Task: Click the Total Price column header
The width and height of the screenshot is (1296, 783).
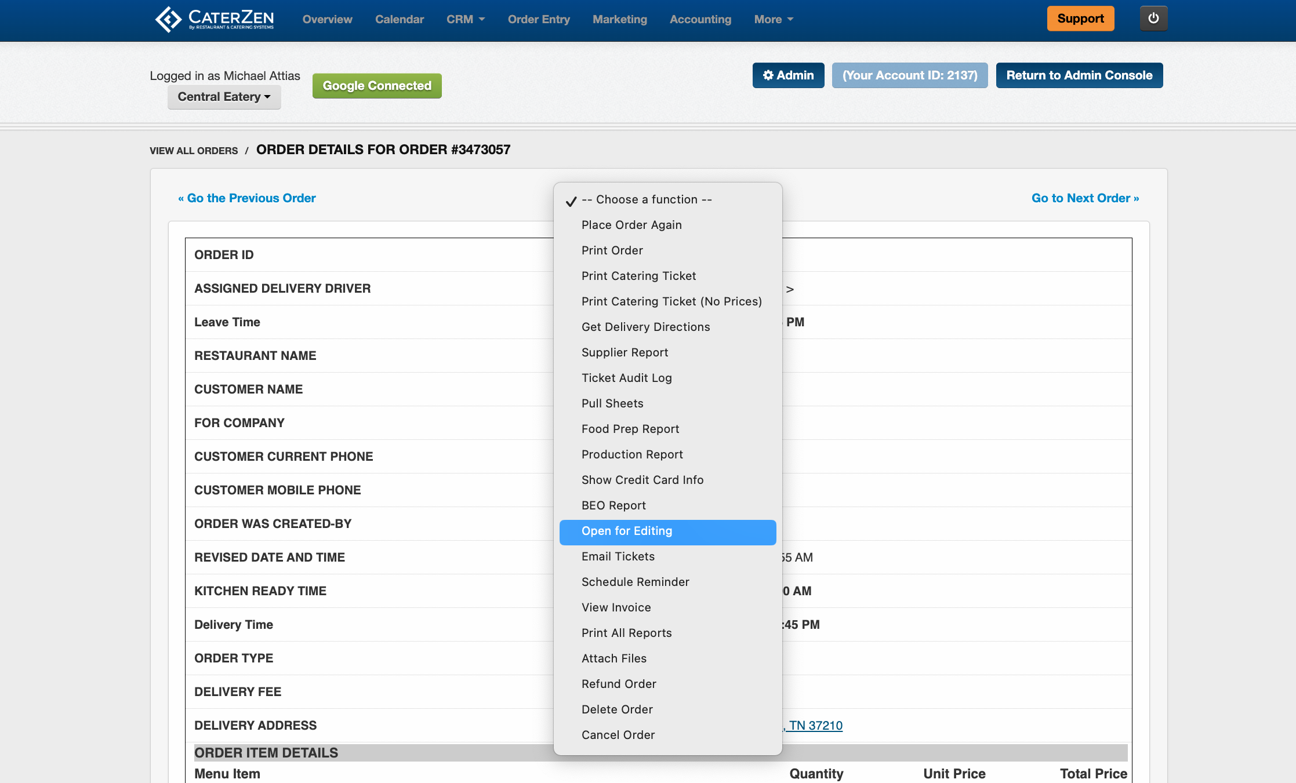Action: tap(1094, 774)
